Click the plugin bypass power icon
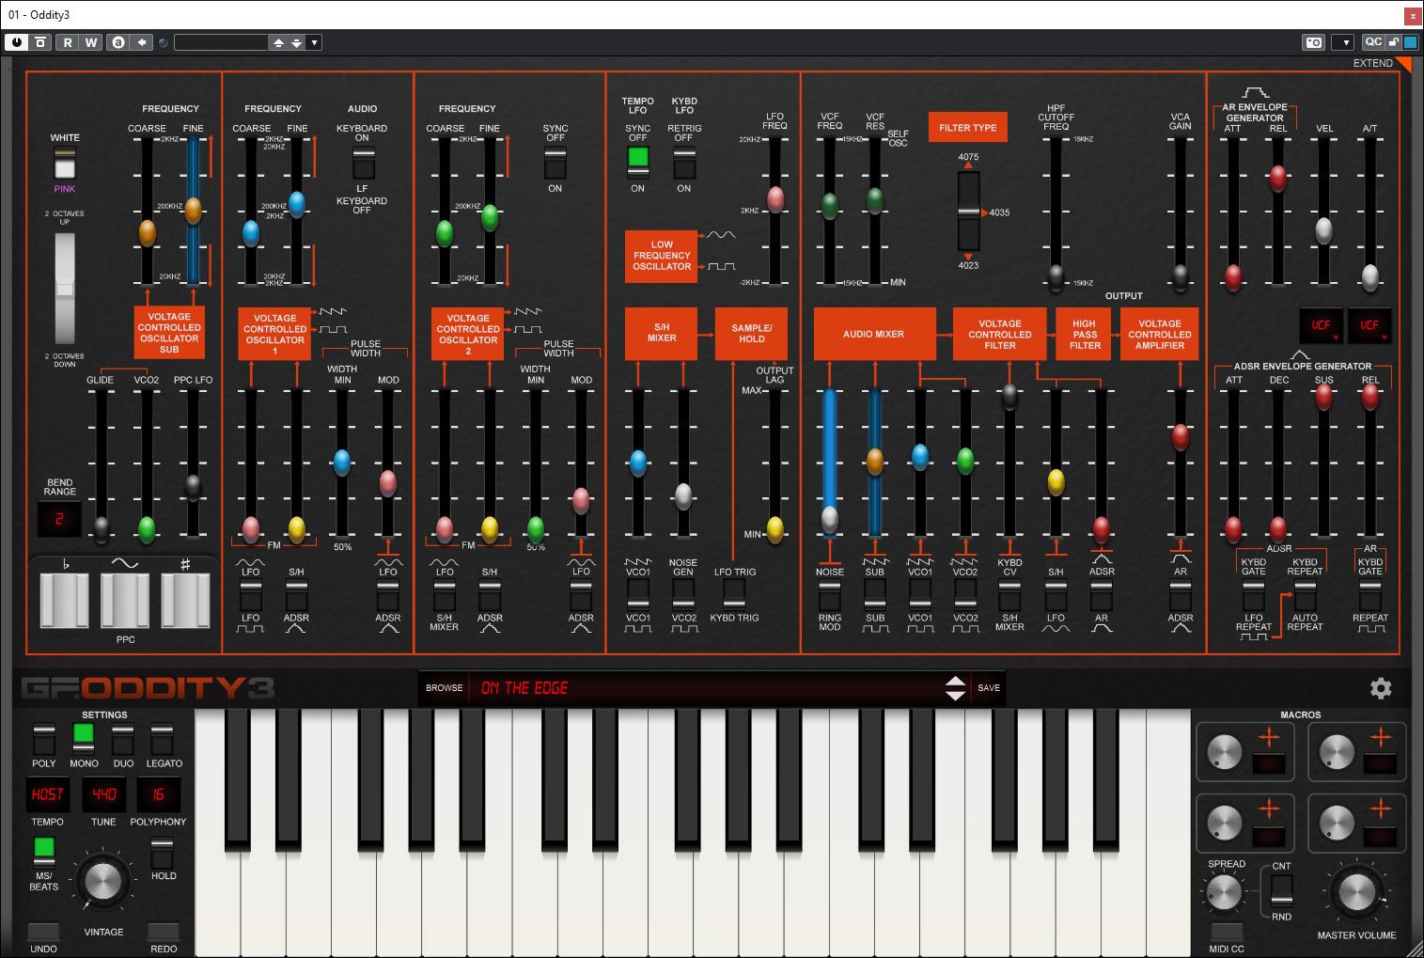This screenshot has width=1424, height=958. [x=17, y=42]
